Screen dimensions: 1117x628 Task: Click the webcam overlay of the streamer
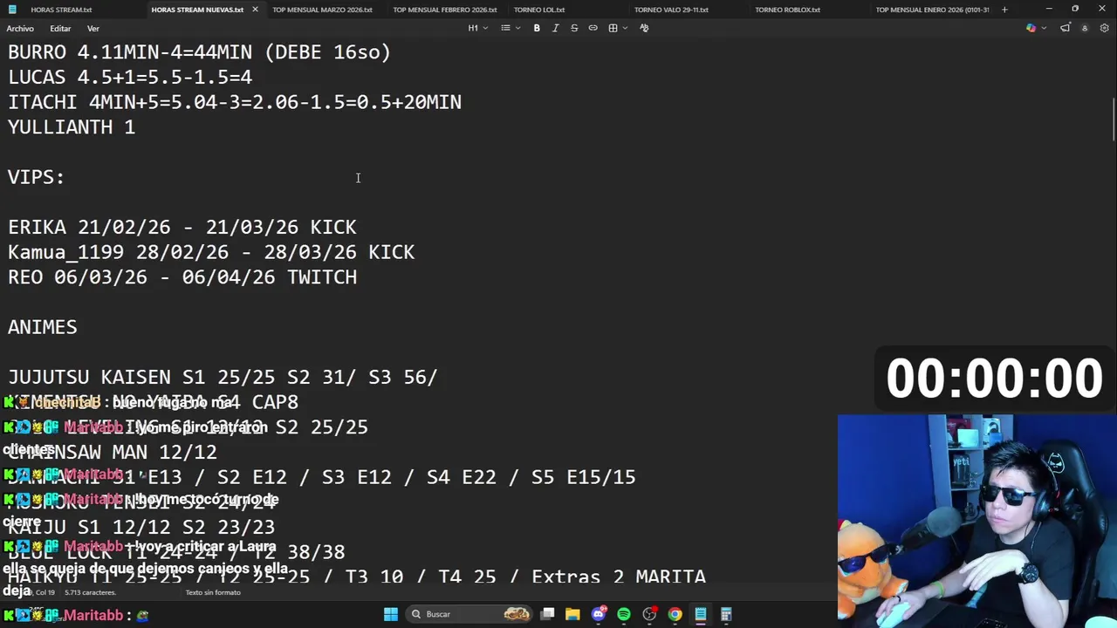pos(977,520)
